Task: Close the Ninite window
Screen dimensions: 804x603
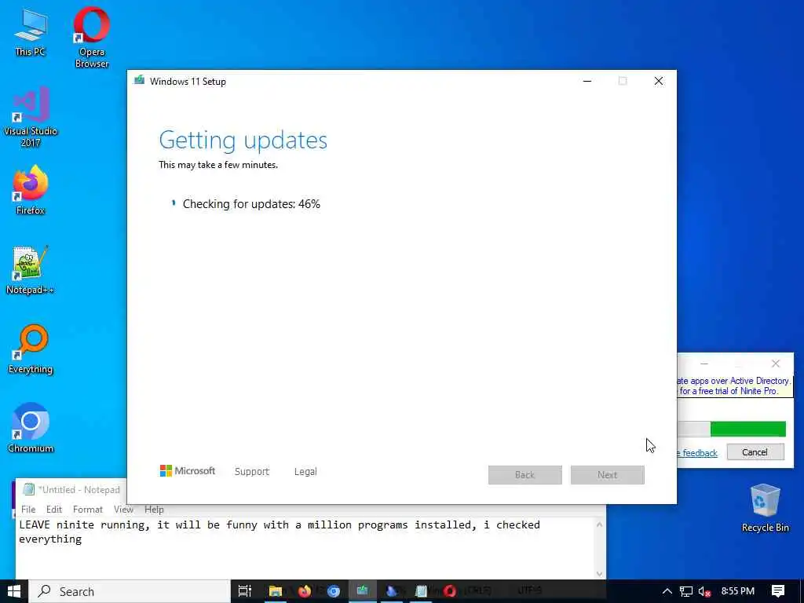Action: tap(776, 364)
